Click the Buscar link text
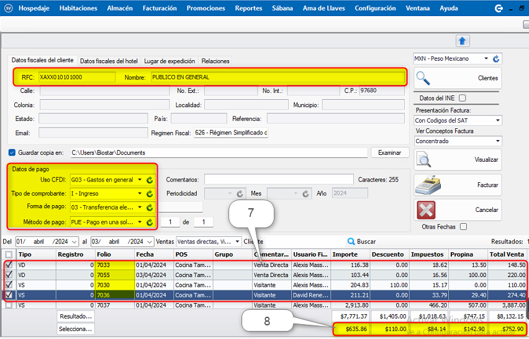Viewport: 529px width, 339px height. coord(366,241)
